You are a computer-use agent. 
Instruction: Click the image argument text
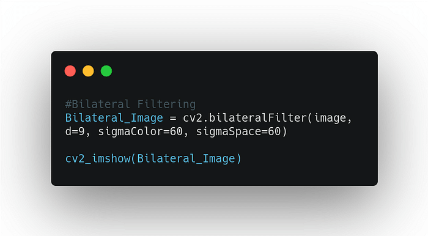point(330,118)
